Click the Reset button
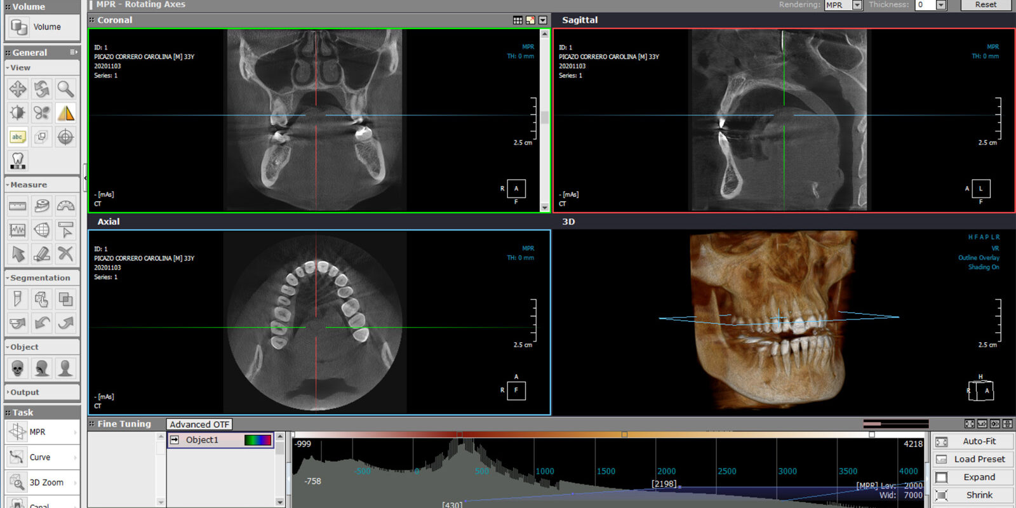Screen dimensions: 1016x508 (986, 4)
